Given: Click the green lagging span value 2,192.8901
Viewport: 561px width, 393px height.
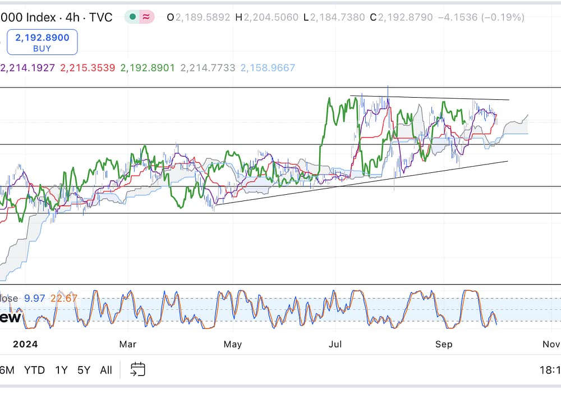Looking at the screenshot, I should (148, 68).
